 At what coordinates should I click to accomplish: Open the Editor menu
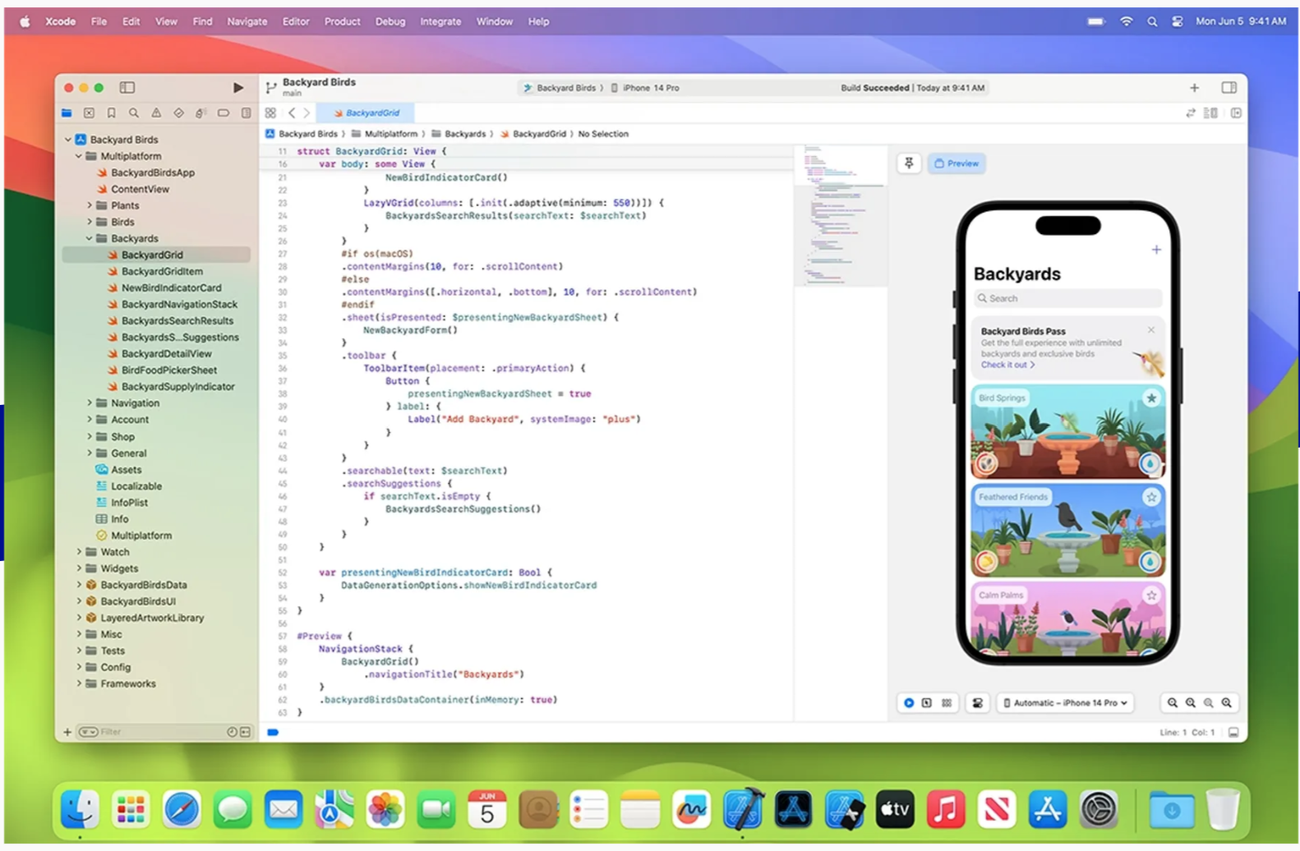[296, 21]
